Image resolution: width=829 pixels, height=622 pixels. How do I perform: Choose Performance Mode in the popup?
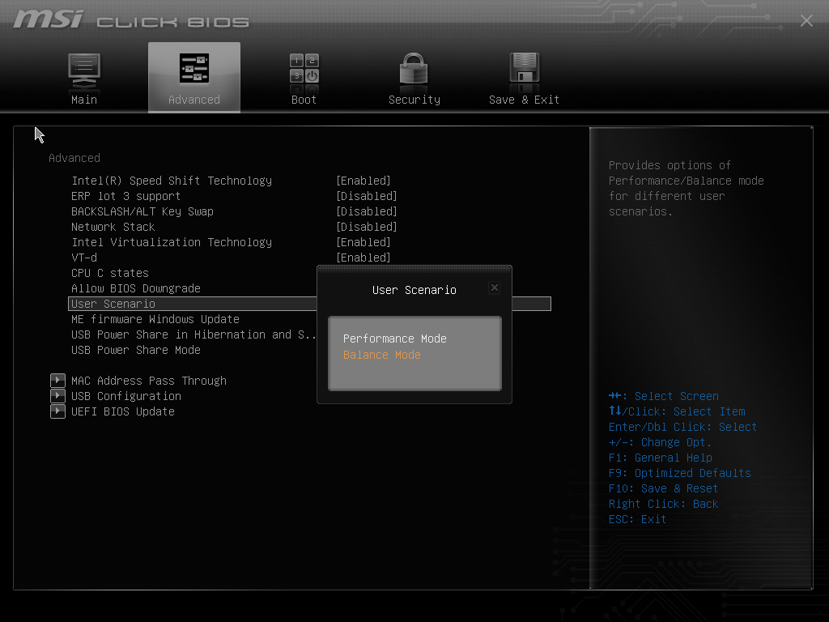(x=395, y=339)
